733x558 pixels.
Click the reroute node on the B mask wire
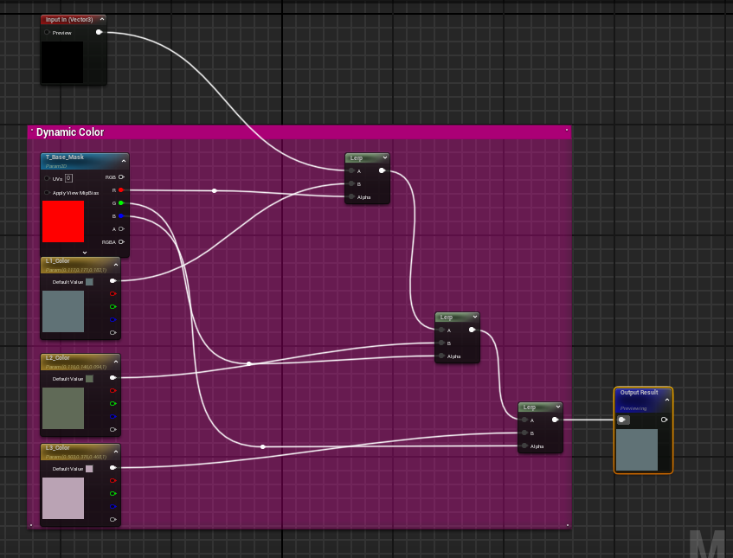point(263,446)
